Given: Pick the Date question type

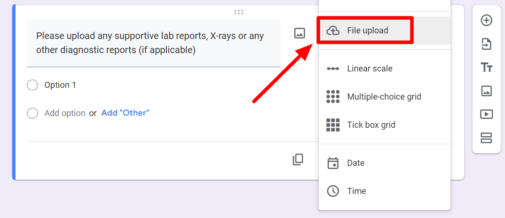Looking at the screenshot, I should pos(384,163).
